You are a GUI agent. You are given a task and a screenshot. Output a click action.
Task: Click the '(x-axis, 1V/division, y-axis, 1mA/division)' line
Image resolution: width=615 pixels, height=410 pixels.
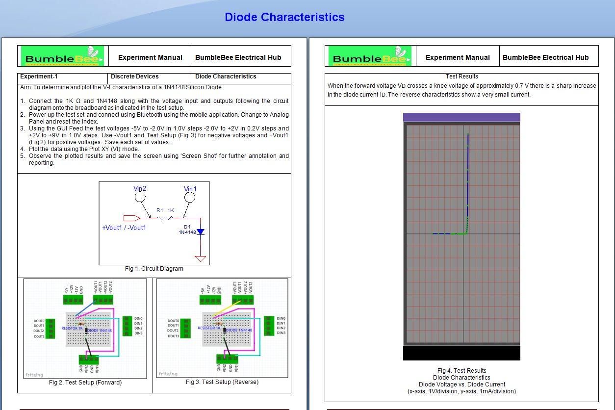[x=462, y=391]
